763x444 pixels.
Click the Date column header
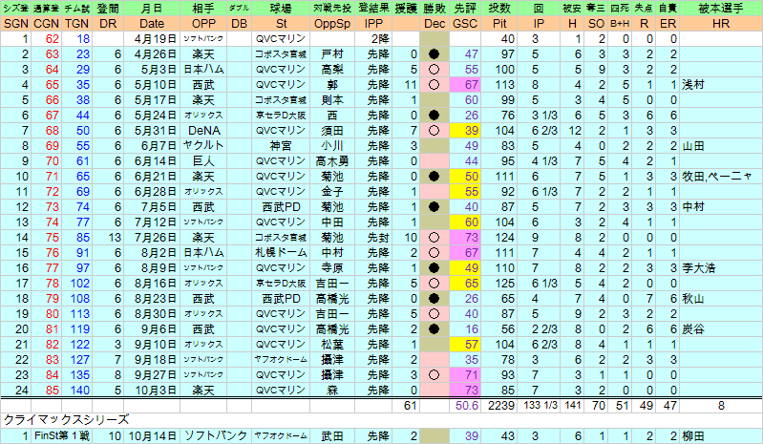click(x=151, y=24)
